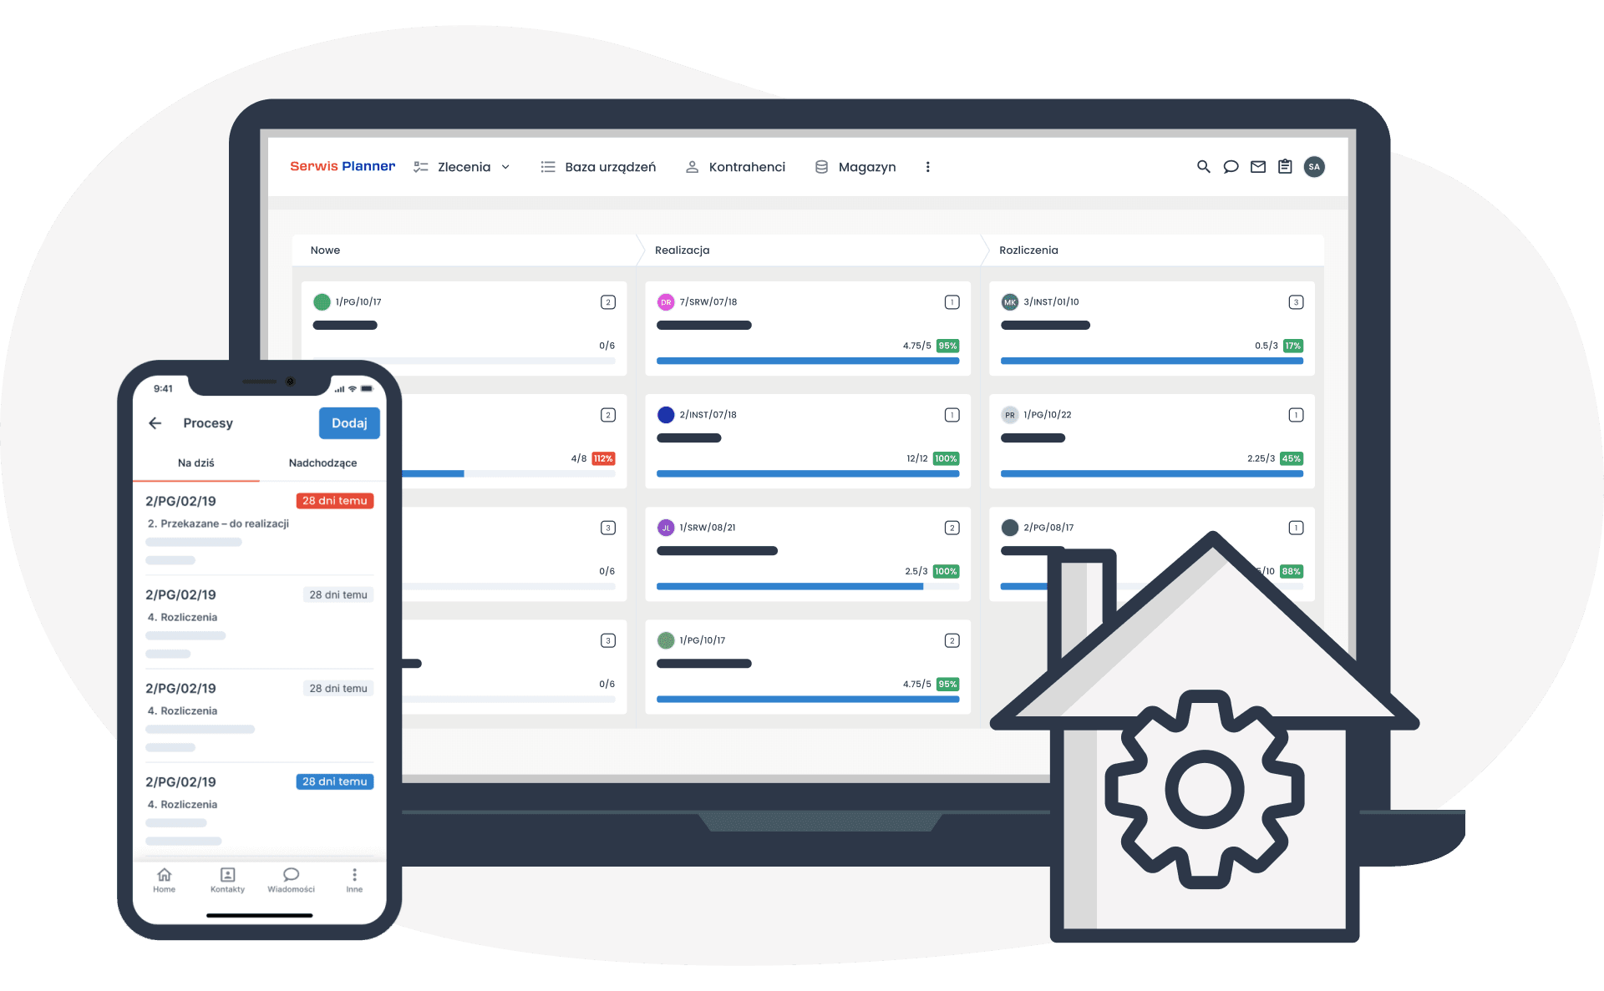Tap the red 28 dni temu badge
This screenshot has height=991, width=1604.
tap(334, 501)
